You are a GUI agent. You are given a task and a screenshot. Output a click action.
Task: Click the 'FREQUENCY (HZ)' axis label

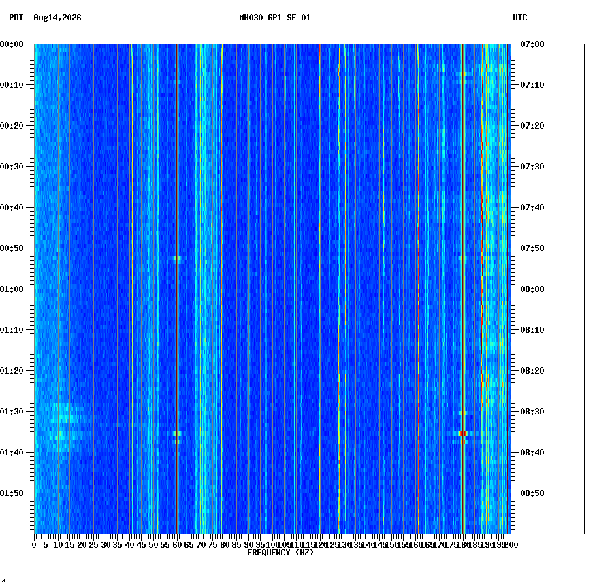(x=280, y=553)
